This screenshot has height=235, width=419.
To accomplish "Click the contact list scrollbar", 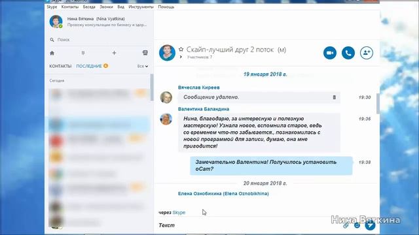I will [152, 87].
